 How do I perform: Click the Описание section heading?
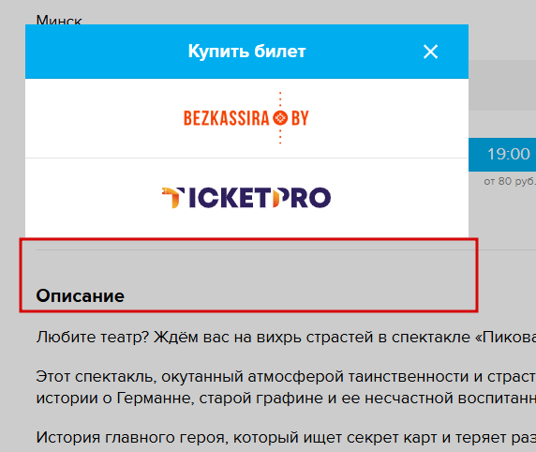[x=81, y=296]
